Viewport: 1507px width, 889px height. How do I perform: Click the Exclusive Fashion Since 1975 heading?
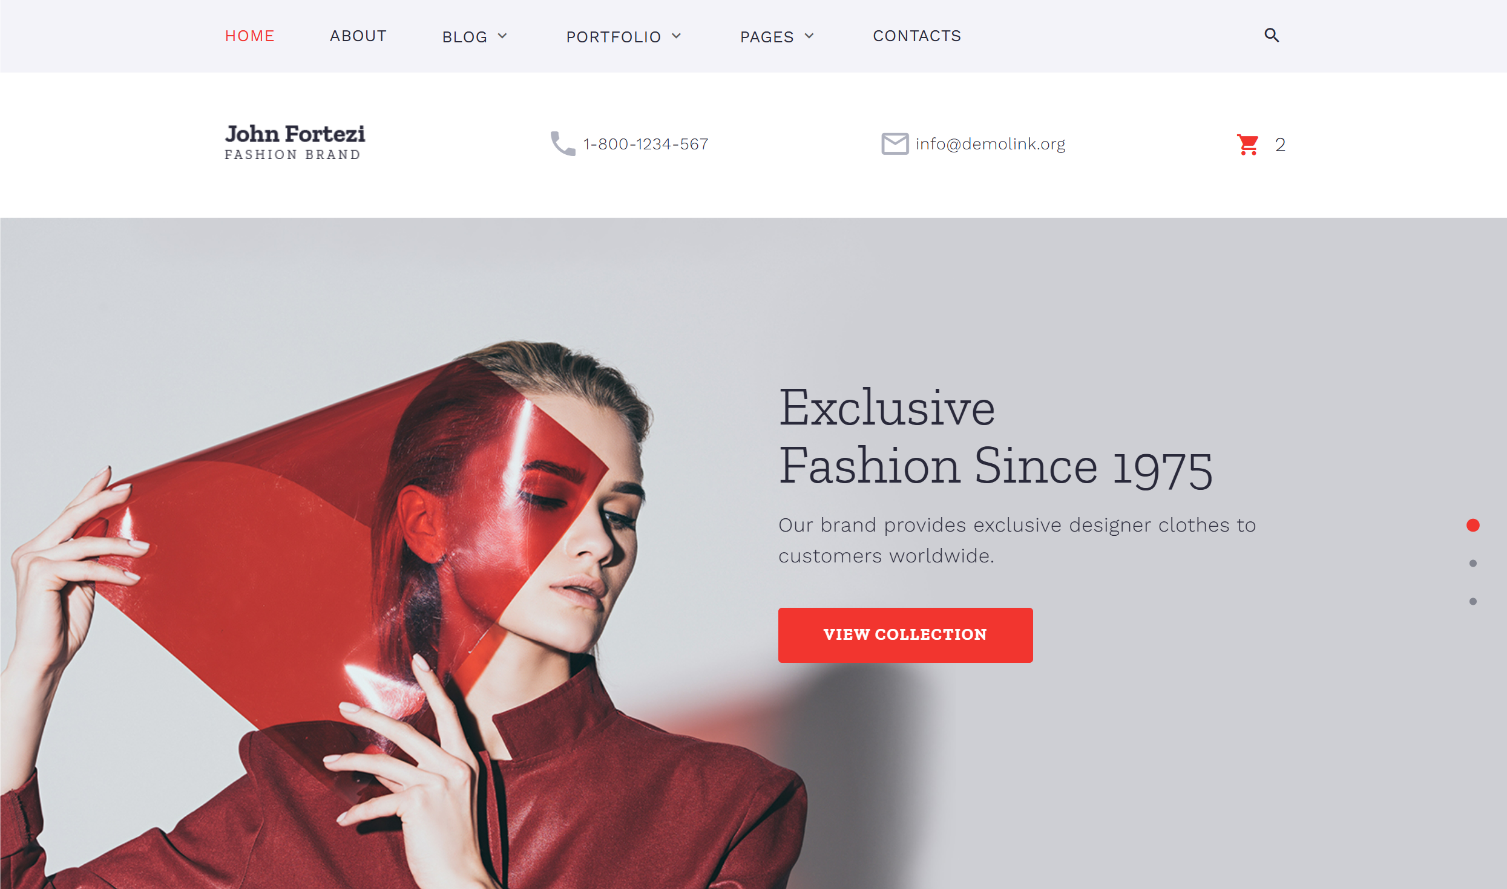click(996, 437)
